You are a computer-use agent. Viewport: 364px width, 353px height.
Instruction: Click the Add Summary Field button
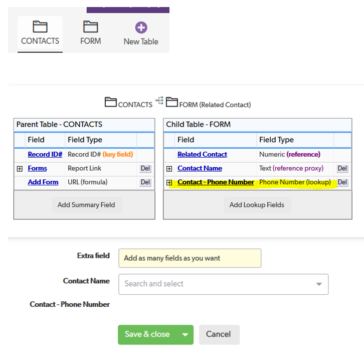click(86, 205)
